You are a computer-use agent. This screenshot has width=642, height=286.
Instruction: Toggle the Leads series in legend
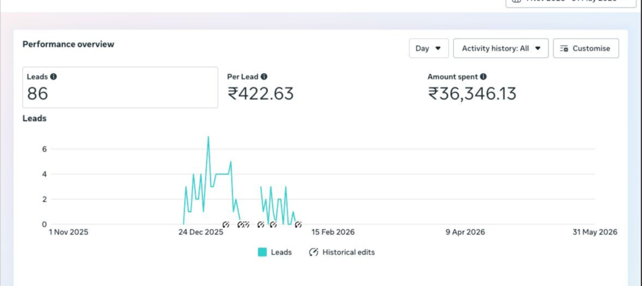(275, 252)
